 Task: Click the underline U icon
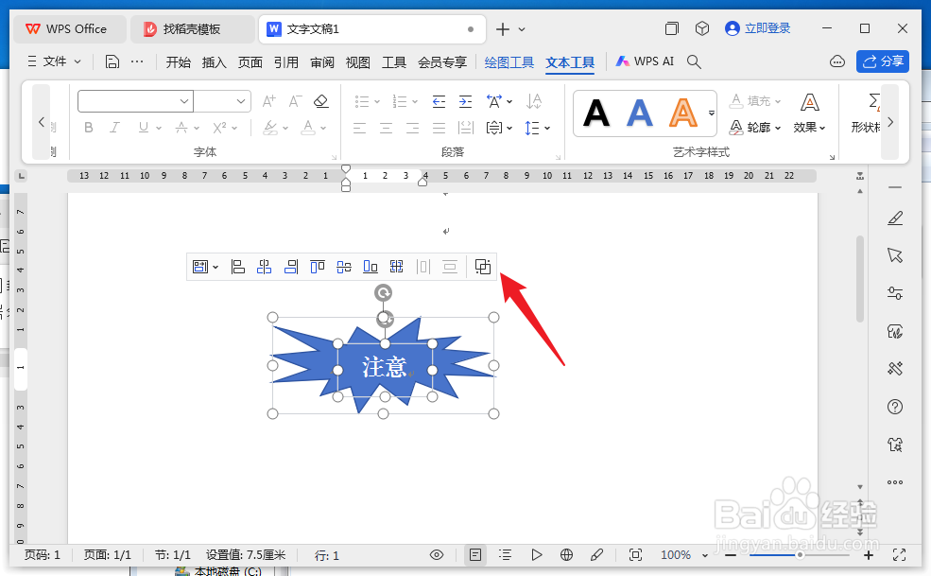pyautogui.click(x=143, y=127)
